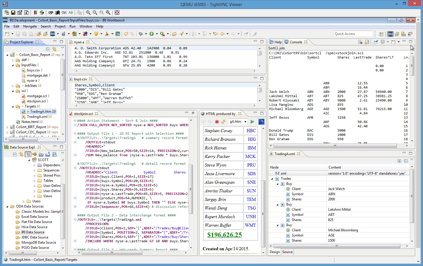Click Collapse All in Data Source Explorer
The image size is (423, 266).
pyautogui.click(x=15, y=154)
